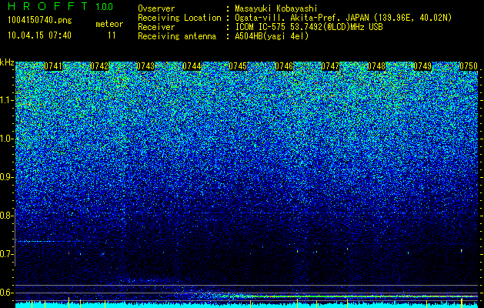The height and width of the screenshot is (308, 484).
Task: Click the 1.1 frequency axis label
Action: point(5,100)
